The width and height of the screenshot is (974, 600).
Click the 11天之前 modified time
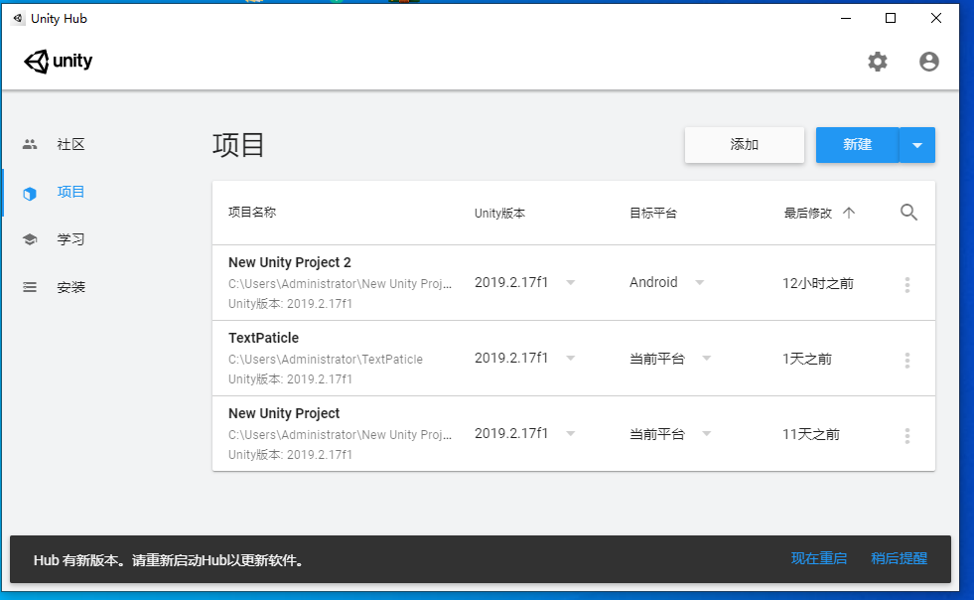pyautogui.click(x=810, y=434)
